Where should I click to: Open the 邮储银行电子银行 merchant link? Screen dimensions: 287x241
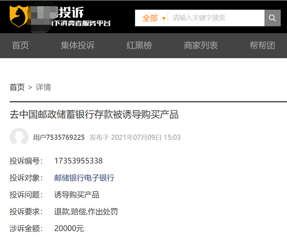84,178
